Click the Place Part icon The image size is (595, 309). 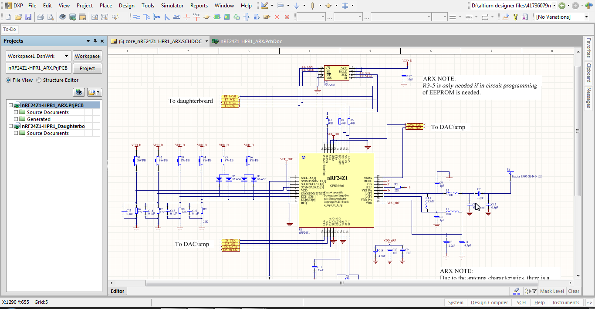(x=207, y=17)
